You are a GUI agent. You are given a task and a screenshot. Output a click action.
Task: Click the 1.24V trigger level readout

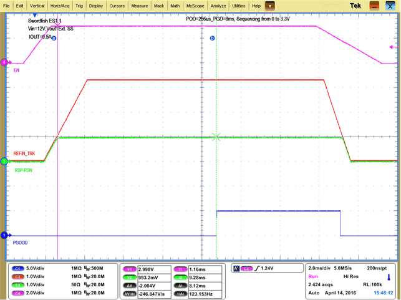[x=267, y=268]
